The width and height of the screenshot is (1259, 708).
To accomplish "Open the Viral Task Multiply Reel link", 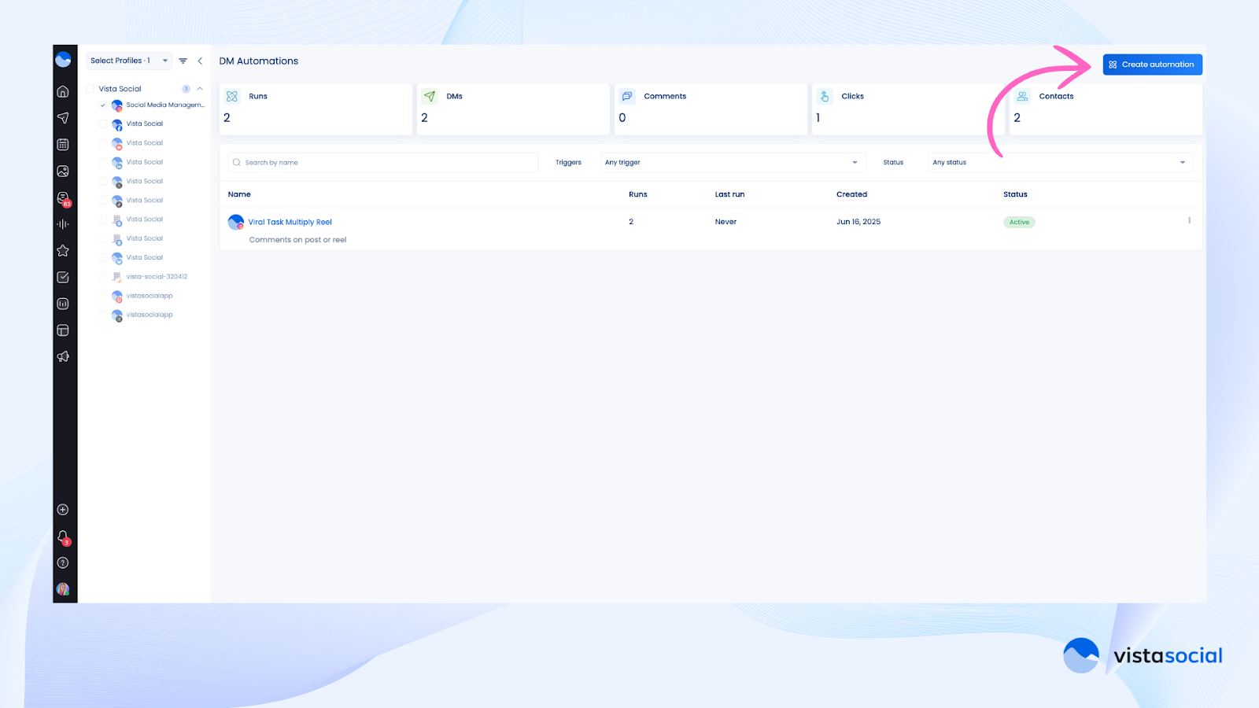I will (290, 223).
